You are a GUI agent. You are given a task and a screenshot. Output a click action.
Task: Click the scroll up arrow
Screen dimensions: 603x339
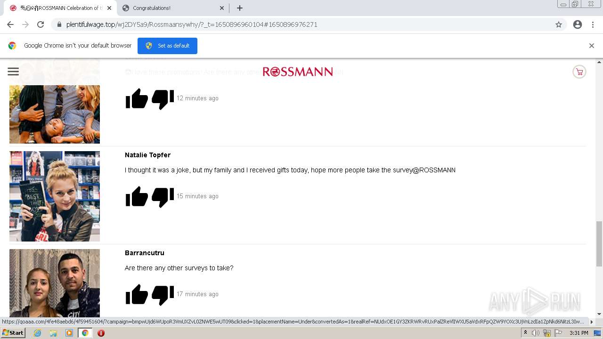click(599, 62)
